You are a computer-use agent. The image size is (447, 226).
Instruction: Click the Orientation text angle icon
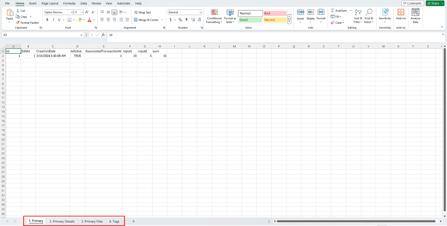[121, 12]
